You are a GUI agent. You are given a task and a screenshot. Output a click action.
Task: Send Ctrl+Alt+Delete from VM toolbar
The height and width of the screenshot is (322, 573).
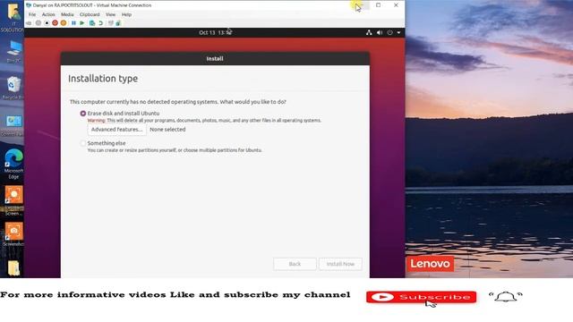pyautogui.click(x=29, y=23)
